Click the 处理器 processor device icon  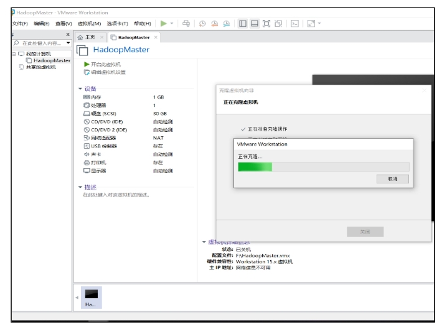(87, 105)
